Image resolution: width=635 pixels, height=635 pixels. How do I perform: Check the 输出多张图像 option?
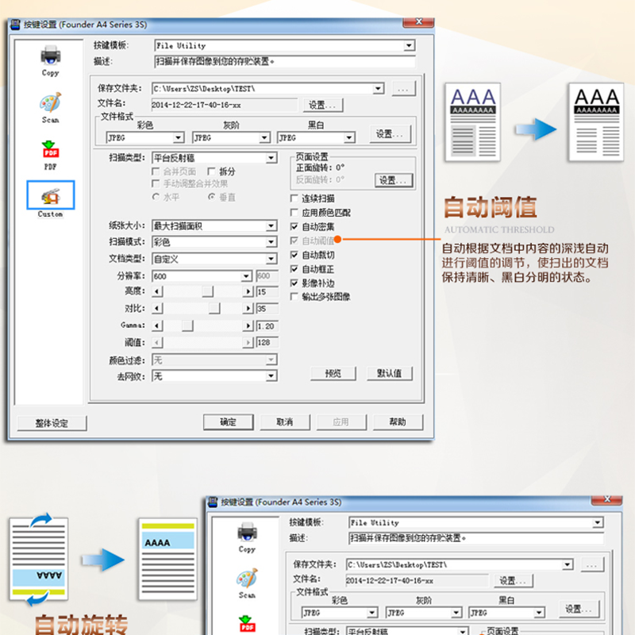point(295,297)
